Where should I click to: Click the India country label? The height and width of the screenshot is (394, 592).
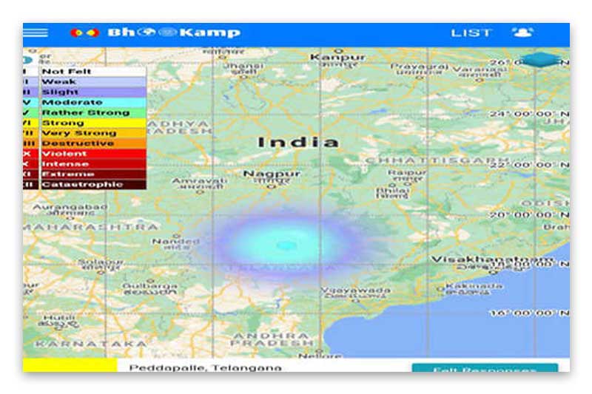point(298,142)
